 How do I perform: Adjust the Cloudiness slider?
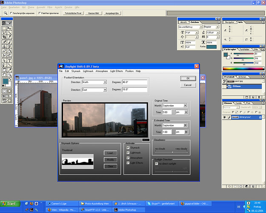pyautogui.click(x=172, y=152)
